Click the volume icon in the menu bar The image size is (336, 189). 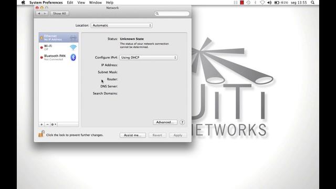pos(269,3)
